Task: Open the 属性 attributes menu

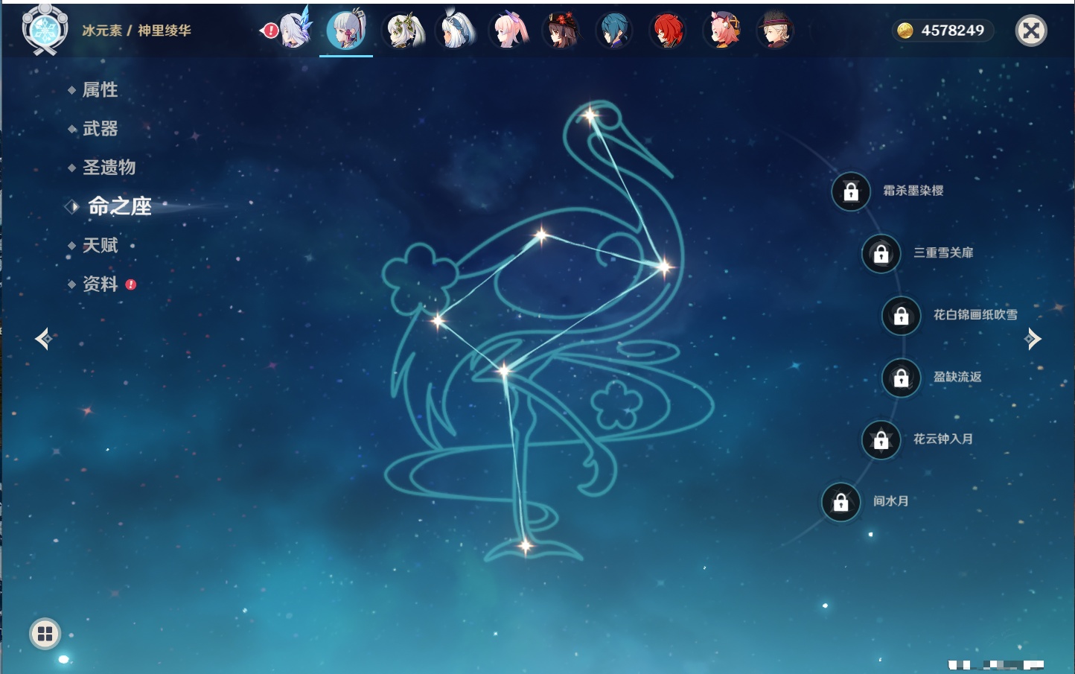Action: [x=100, y=90]
